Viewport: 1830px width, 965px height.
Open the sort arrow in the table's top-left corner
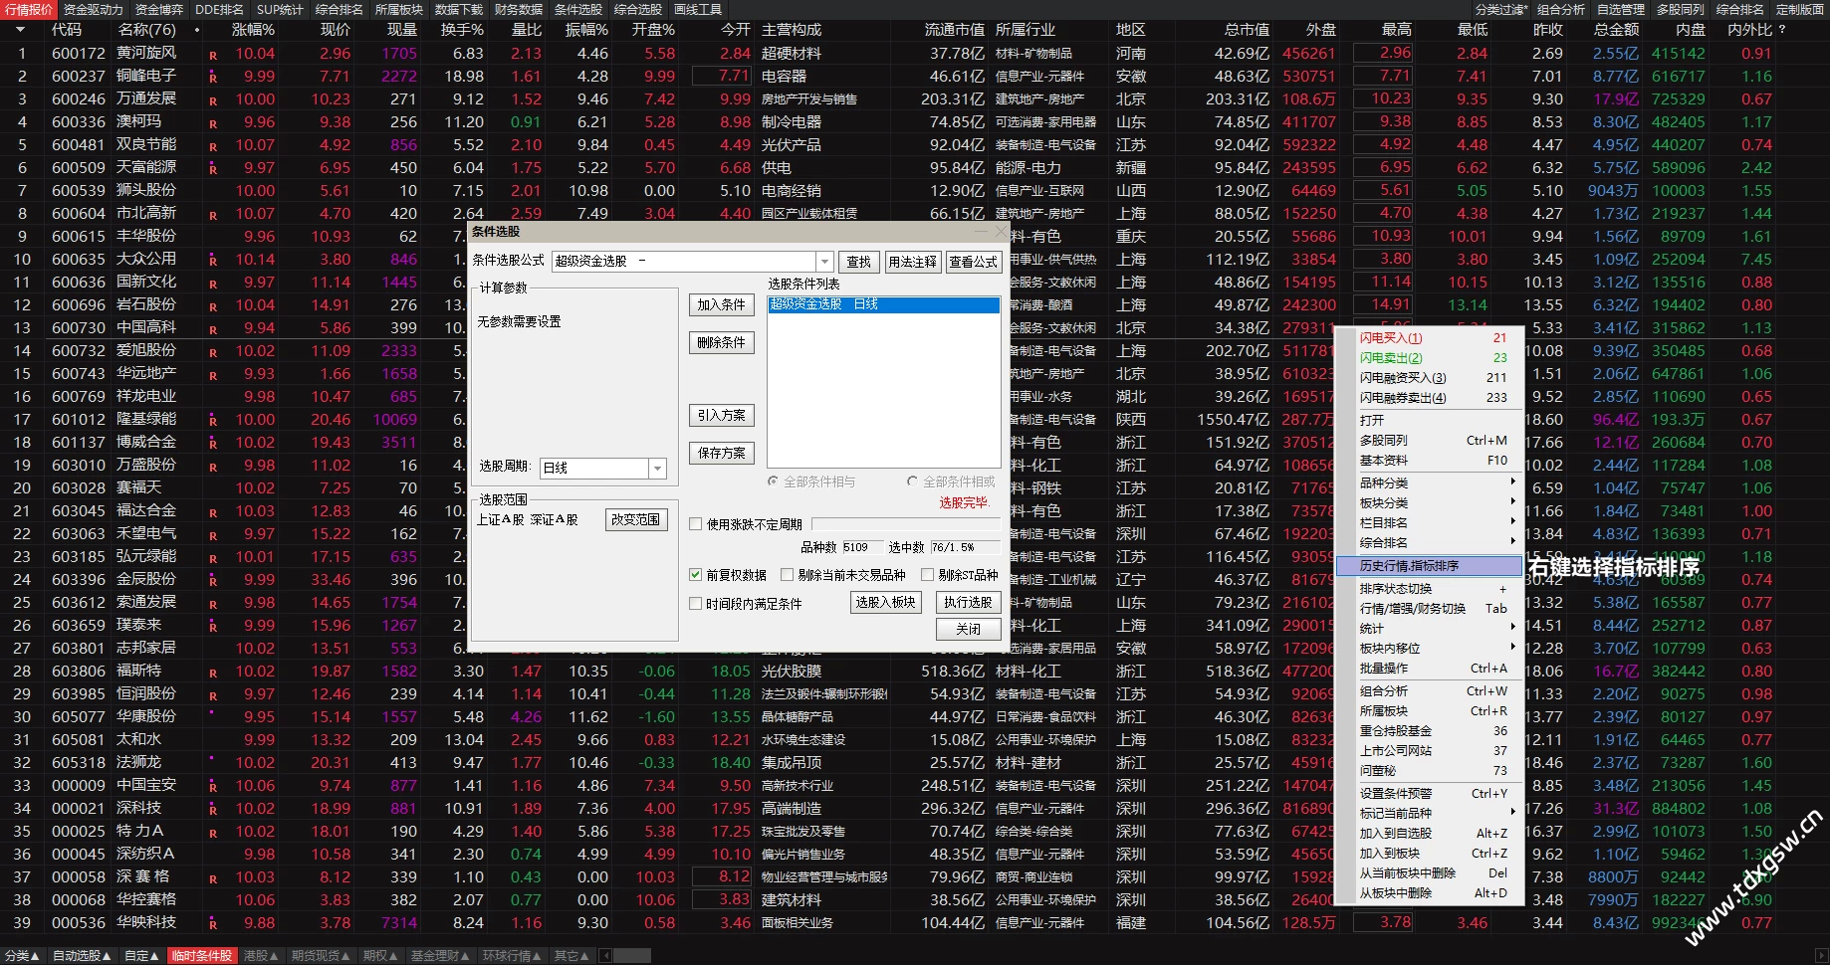tap(19, 30)
